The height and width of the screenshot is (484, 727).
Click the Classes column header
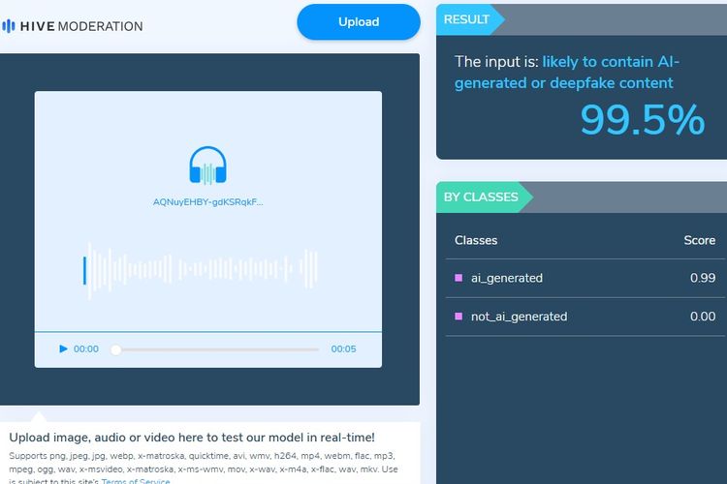click(x=476, y=240)
